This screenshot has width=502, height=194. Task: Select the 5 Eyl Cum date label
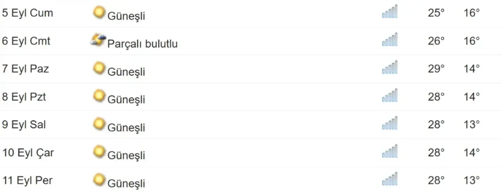pyautogui.click(x=27, y=13)
